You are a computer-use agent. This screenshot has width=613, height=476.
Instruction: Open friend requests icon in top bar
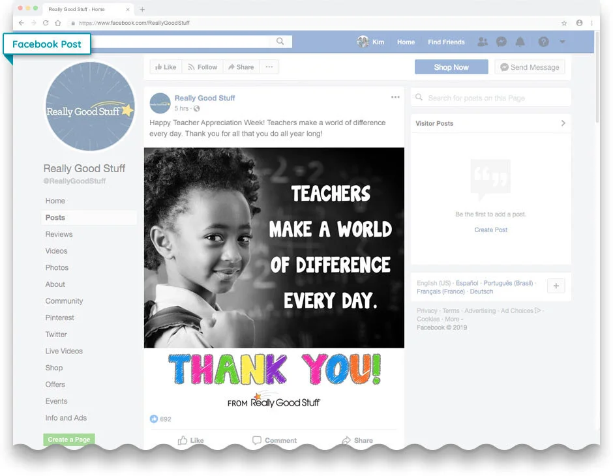(483, 42)
